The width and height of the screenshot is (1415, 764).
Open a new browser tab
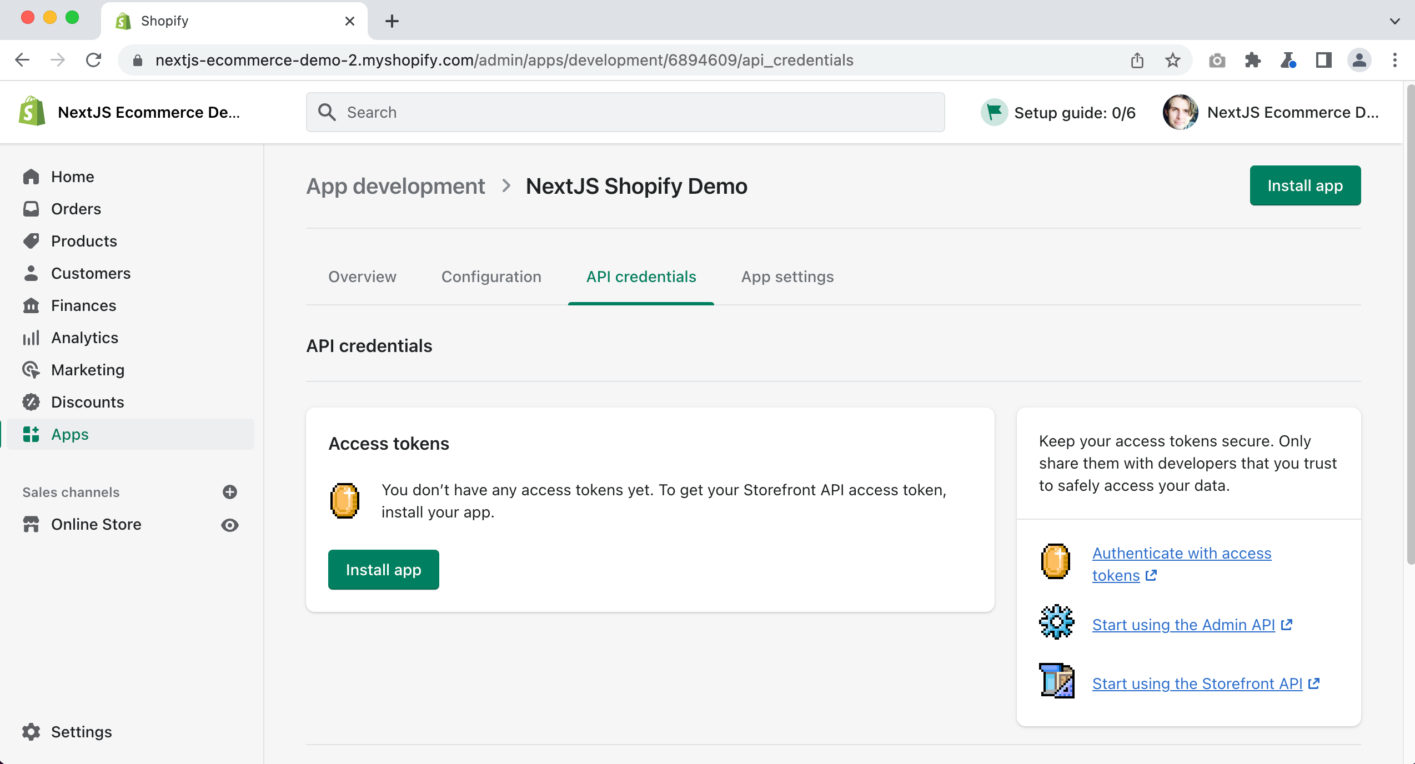[392, 21]
